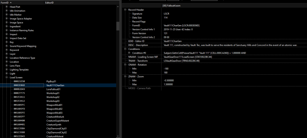The height and width of the screenshot is (138, 307).
Task: Select the Impact Data Set item
Action: point(18,38)
